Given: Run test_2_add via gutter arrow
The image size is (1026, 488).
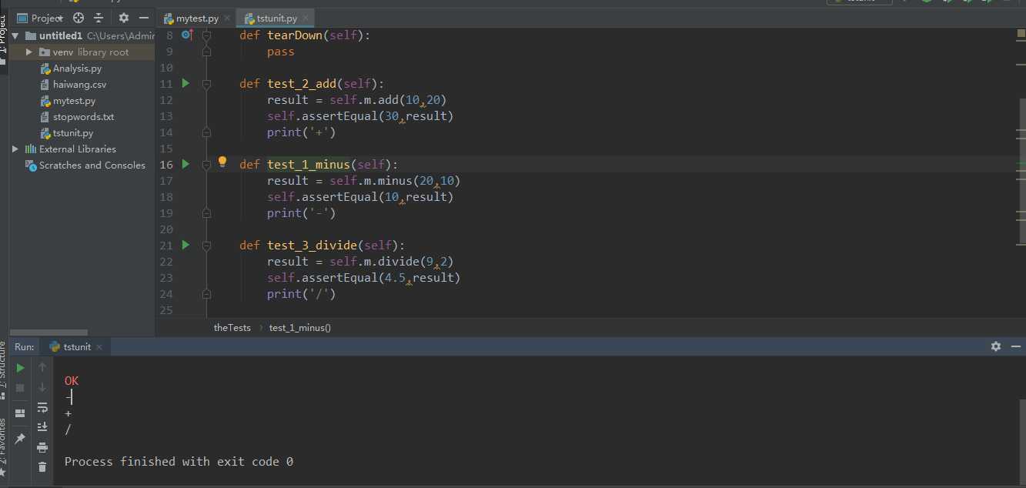Looking at the screenshot, I should 185,83.
